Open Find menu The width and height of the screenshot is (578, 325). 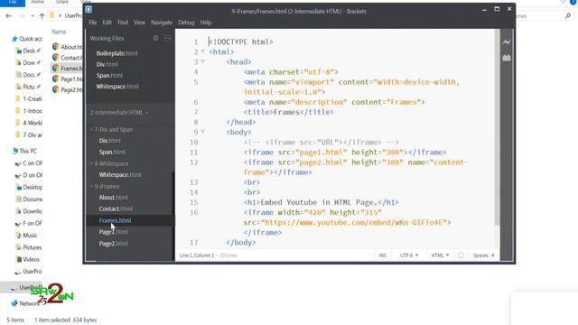(123, 23)
